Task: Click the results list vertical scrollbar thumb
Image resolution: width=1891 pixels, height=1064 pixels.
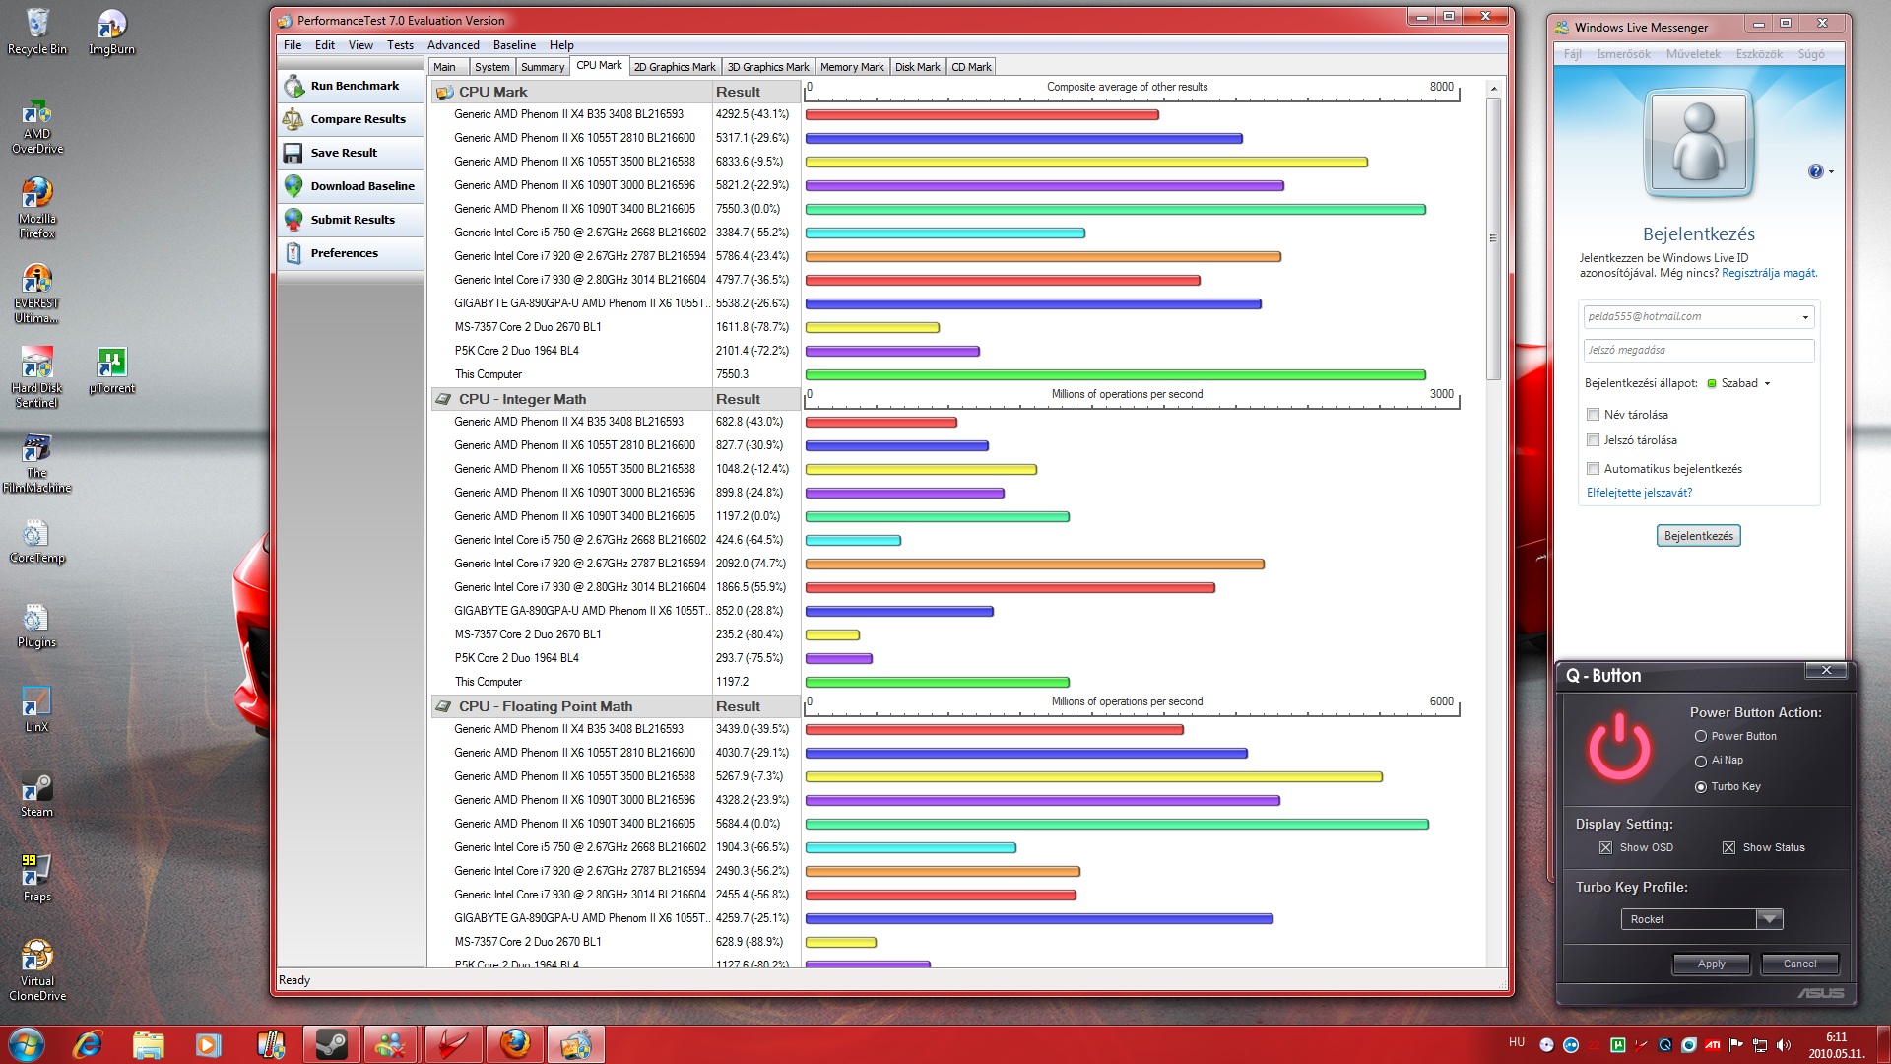Action: (1493, 238)
